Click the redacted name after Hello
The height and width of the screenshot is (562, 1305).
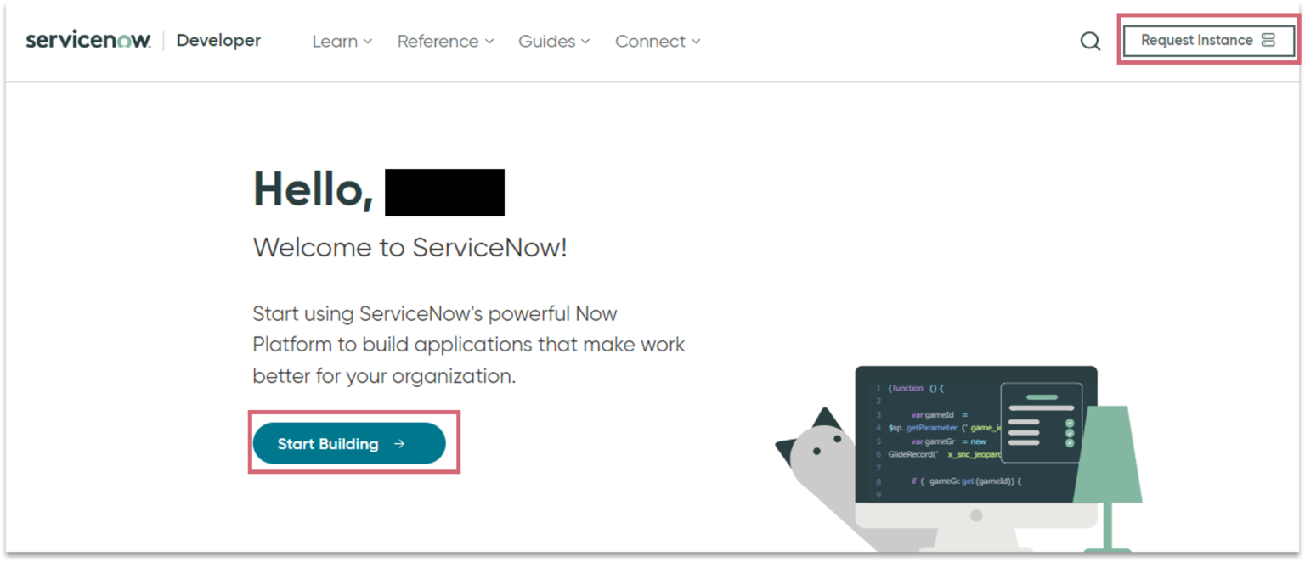pos(444,191)
